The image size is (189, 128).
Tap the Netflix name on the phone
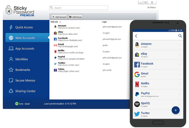[145, 83]
